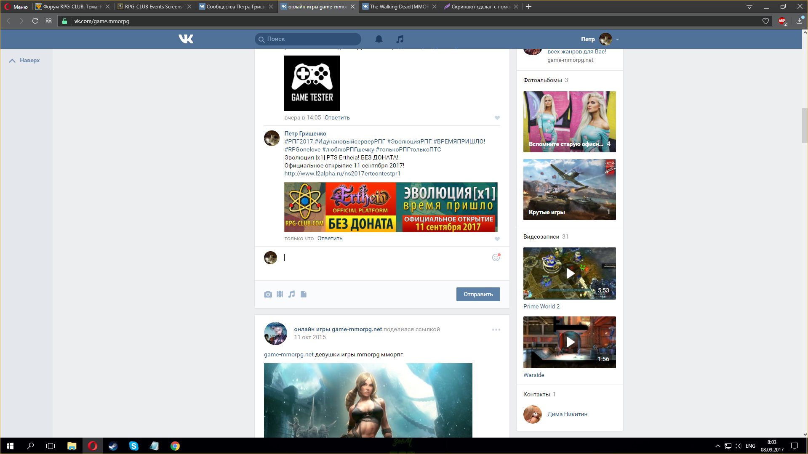Close the Форум RPG-CLUB tab
The height and width of the screenshot is (454, 808).
pos(107,7)
